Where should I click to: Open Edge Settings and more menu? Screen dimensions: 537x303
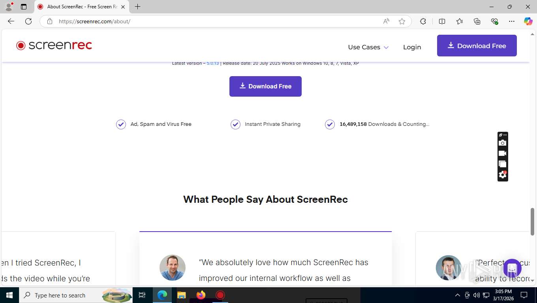tap(512, 21)
